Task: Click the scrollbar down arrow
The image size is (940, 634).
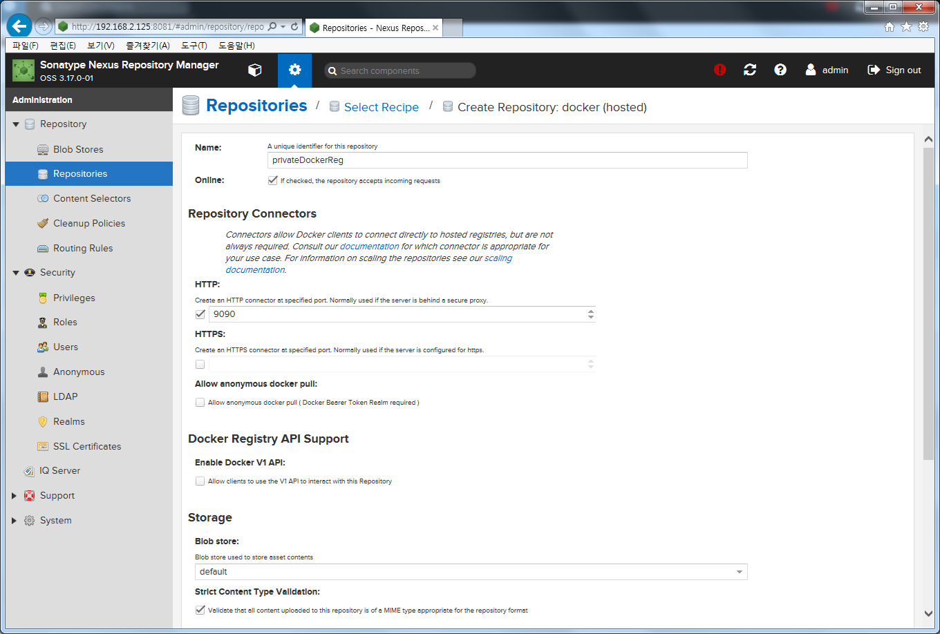Action: (928, 613)
